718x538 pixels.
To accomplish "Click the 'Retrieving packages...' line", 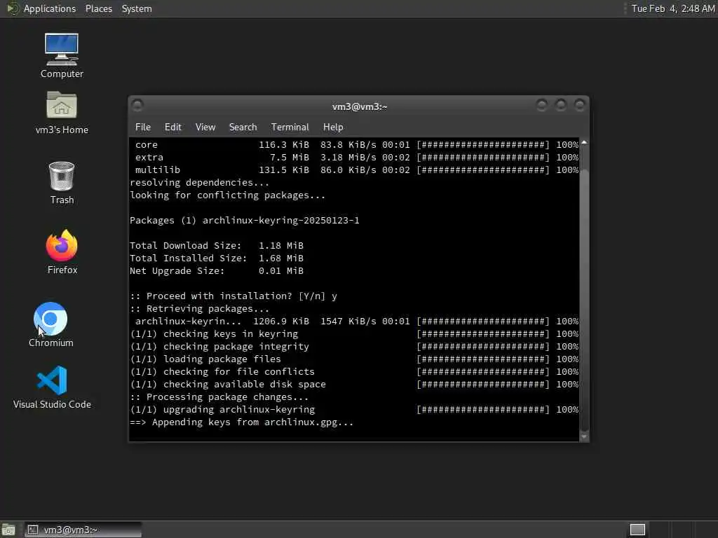I will point(200,309).
